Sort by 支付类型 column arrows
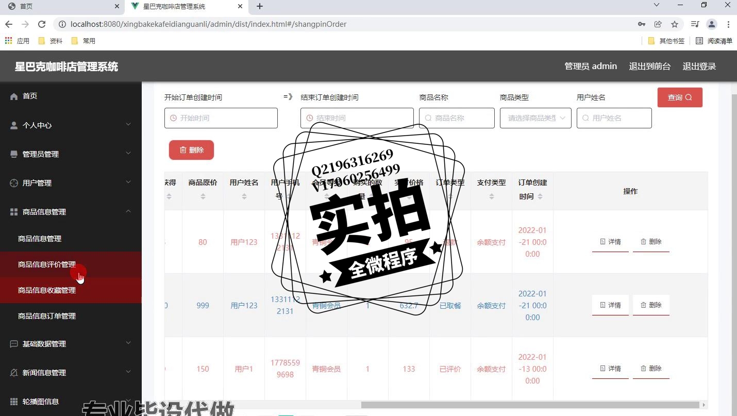The width and height of the screenshot is (737, 416). tap(492, 196)
